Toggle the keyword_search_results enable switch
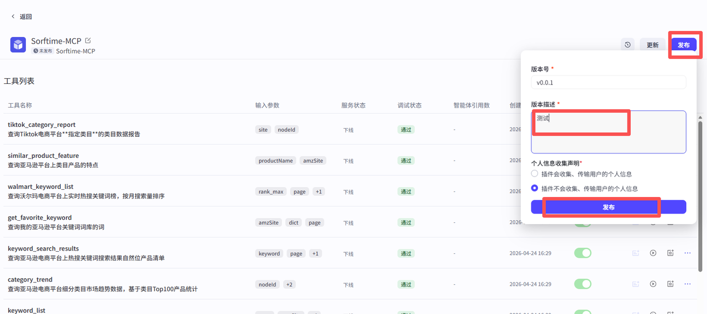Viewport: 707px width, 314px height. coord(583,253)
